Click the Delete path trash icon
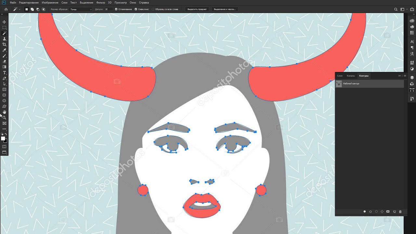 click(x=400, y=212)
